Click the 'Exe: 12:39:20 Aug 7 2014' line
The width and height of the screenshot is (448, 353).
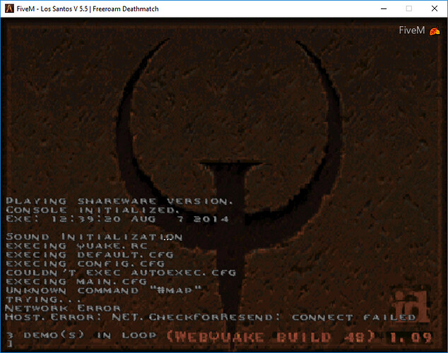(x=117, y=219)
